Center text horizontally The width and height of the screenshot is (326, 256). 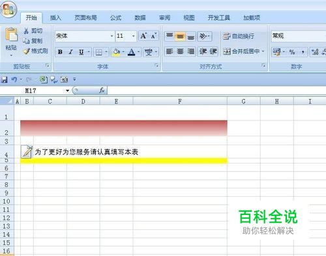coord(180,51)
